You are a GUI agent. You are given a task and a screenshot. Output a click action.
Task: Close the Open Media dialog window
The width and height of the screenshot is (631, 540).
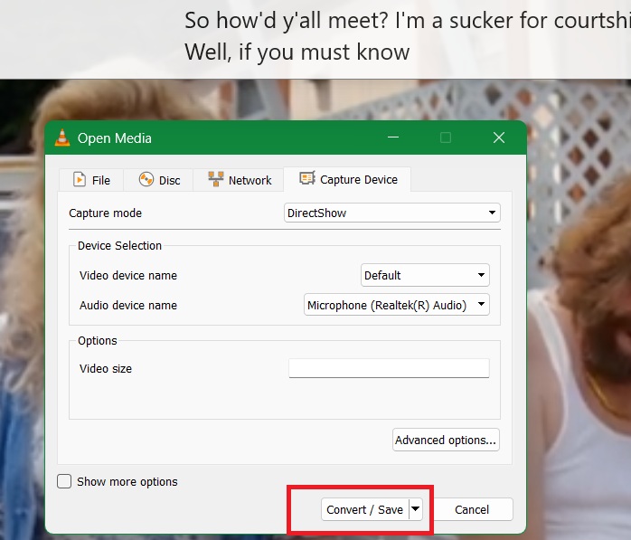[498, 137]
